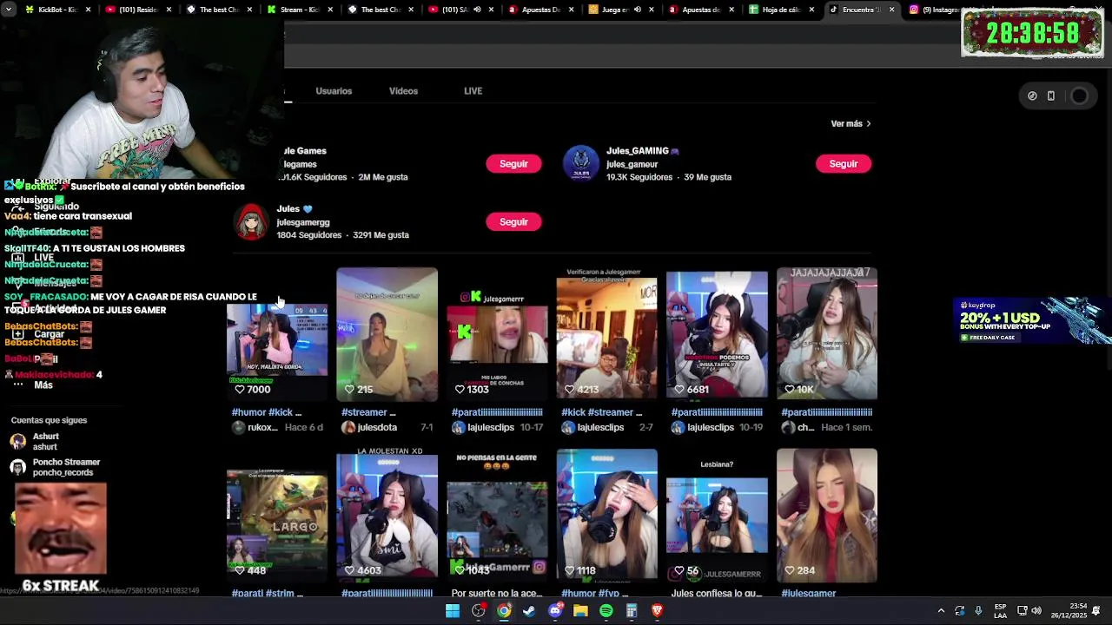Screen dimensions: 1112x625
Task: Open Spotify from the taskbar
Action: [x=606, y=611]
